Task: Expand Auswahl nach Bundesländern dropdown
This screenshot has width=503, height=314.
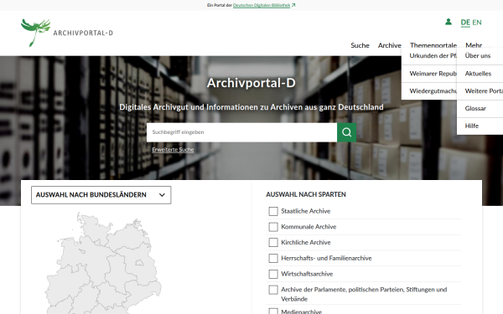Action: [101, 195]
